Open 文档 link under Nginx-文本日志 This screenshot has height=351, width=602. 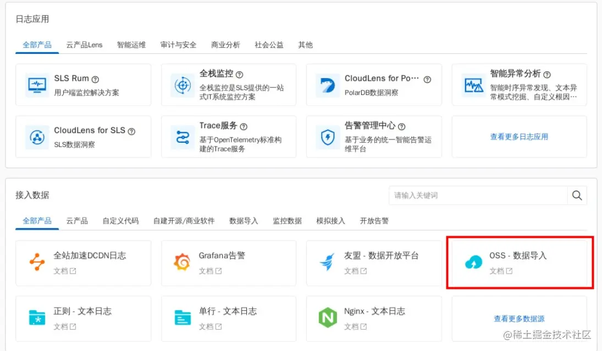[x=355, y=327]
